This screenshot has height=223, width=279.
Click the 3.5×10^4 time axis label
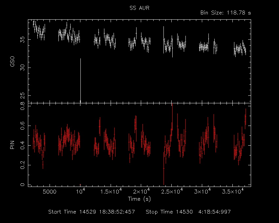[233, 191]
